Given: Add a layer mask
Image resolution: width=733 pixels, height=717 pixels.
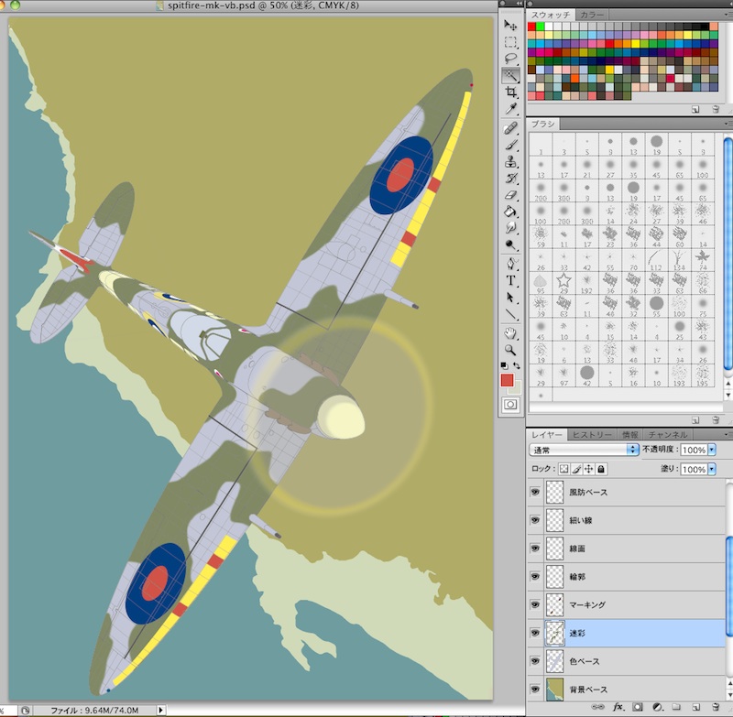Looking at the screenshot, I should [x=638, y=707].
